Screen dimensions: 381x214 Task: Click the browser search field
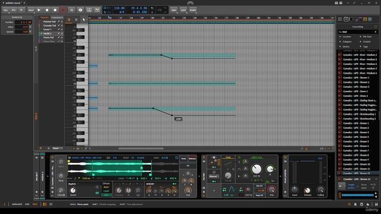click(x=357, y=32)
